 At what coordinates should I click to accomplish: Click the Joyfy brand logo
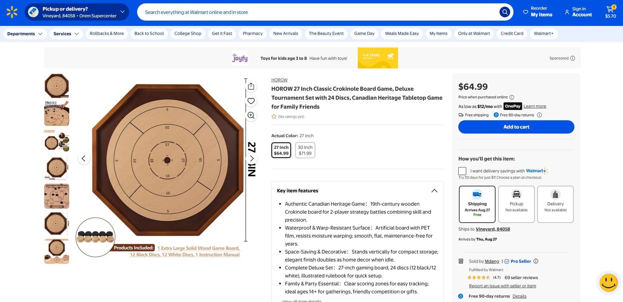(x=240, y=58)
